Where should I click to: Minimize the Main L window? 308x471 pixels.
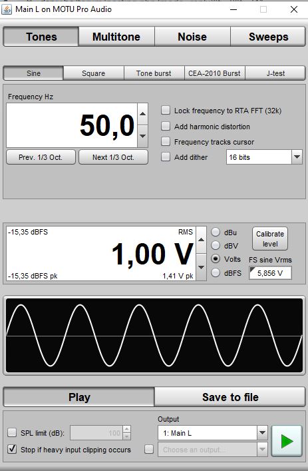tap(233, 9)
